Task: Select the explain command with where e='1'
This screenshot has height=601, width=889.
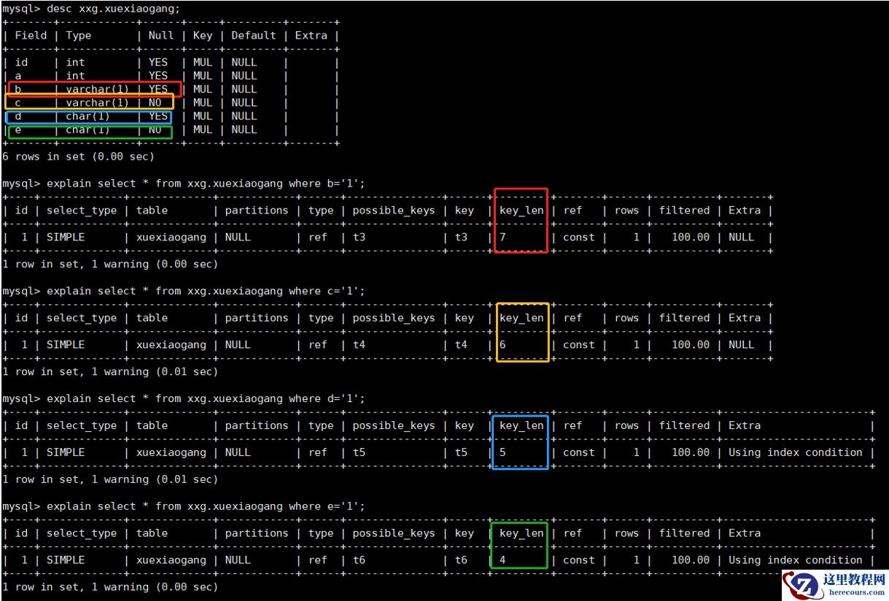Action: point(183,507)
